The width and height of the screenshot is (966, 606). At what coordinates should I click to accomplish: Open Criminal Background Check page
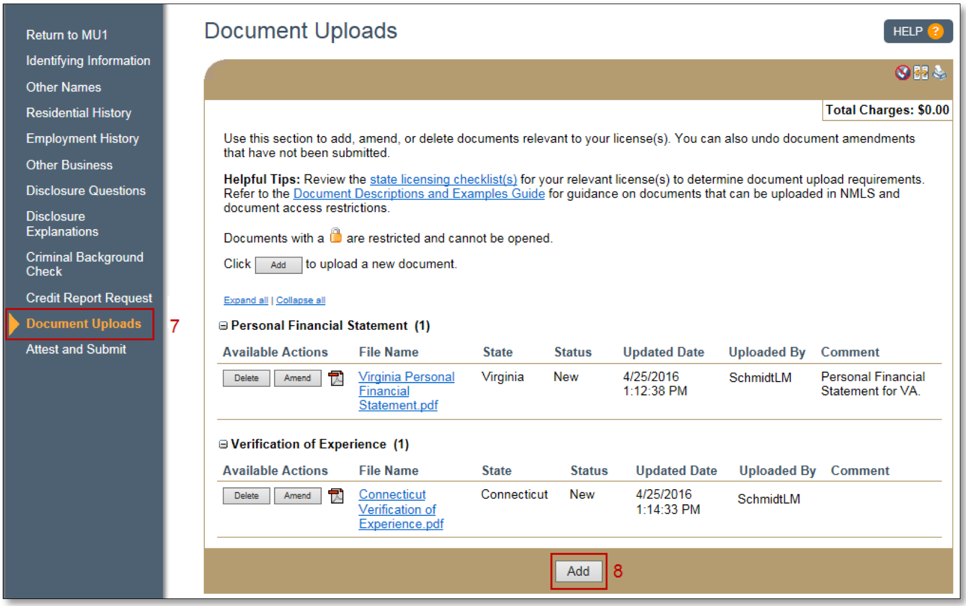pyautogui.click(x=84, y=264)
